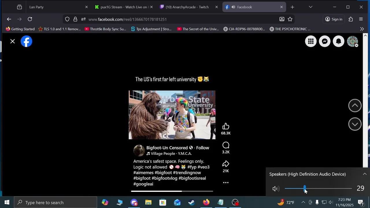Screen dimensions: 370x208
Task: Reload the current page
Action: pos(30,19)
